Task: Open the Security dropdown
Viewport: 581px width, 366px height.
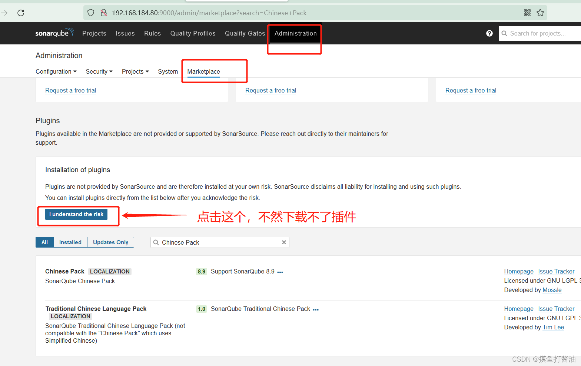Action: click(99, 71)
